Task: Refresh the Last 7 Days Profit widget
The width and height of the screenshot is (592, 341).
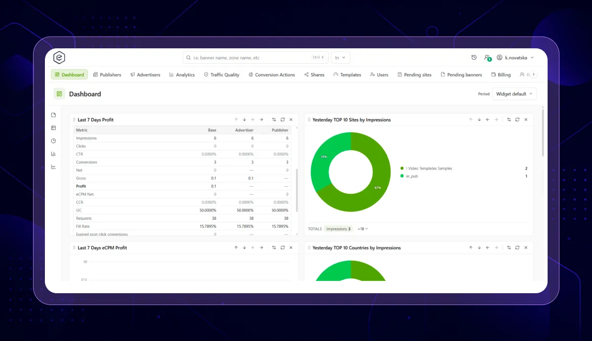Action: pos(283,120)
